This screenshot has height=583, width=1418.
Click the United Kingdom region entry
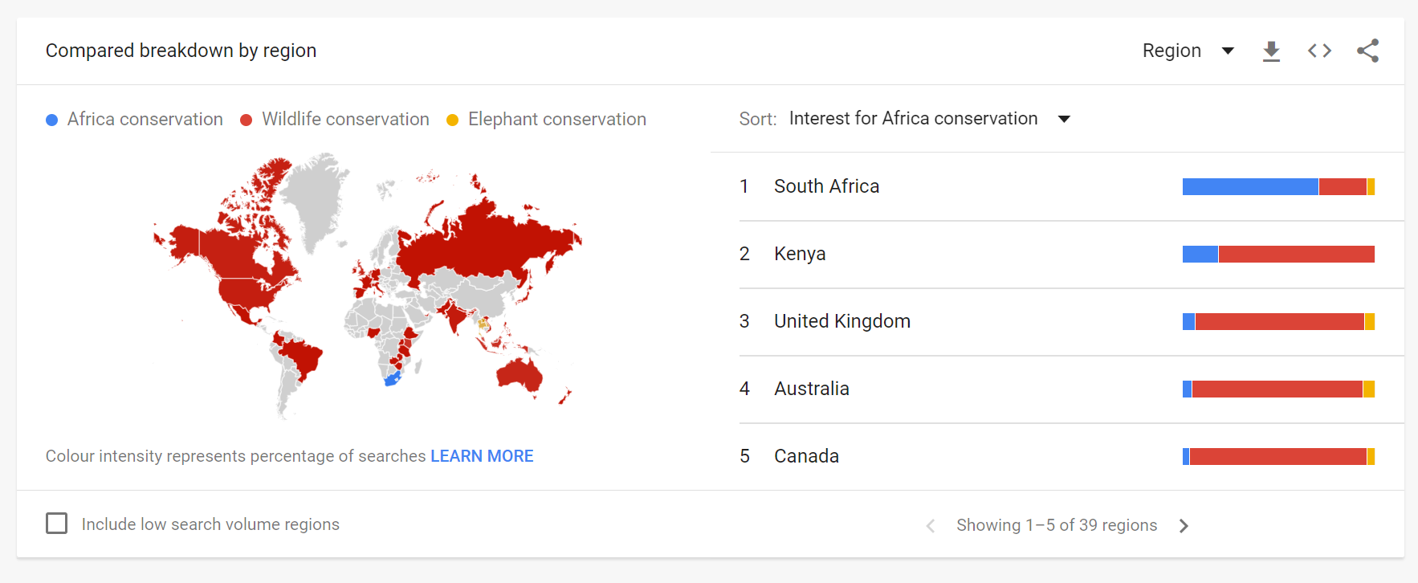pos(841,320)
